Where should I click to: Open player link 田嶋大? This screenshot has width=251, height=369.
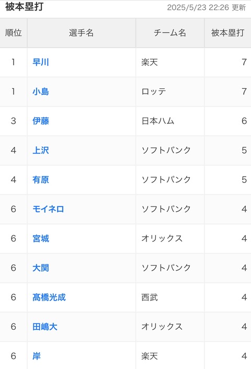click(45, 327)
